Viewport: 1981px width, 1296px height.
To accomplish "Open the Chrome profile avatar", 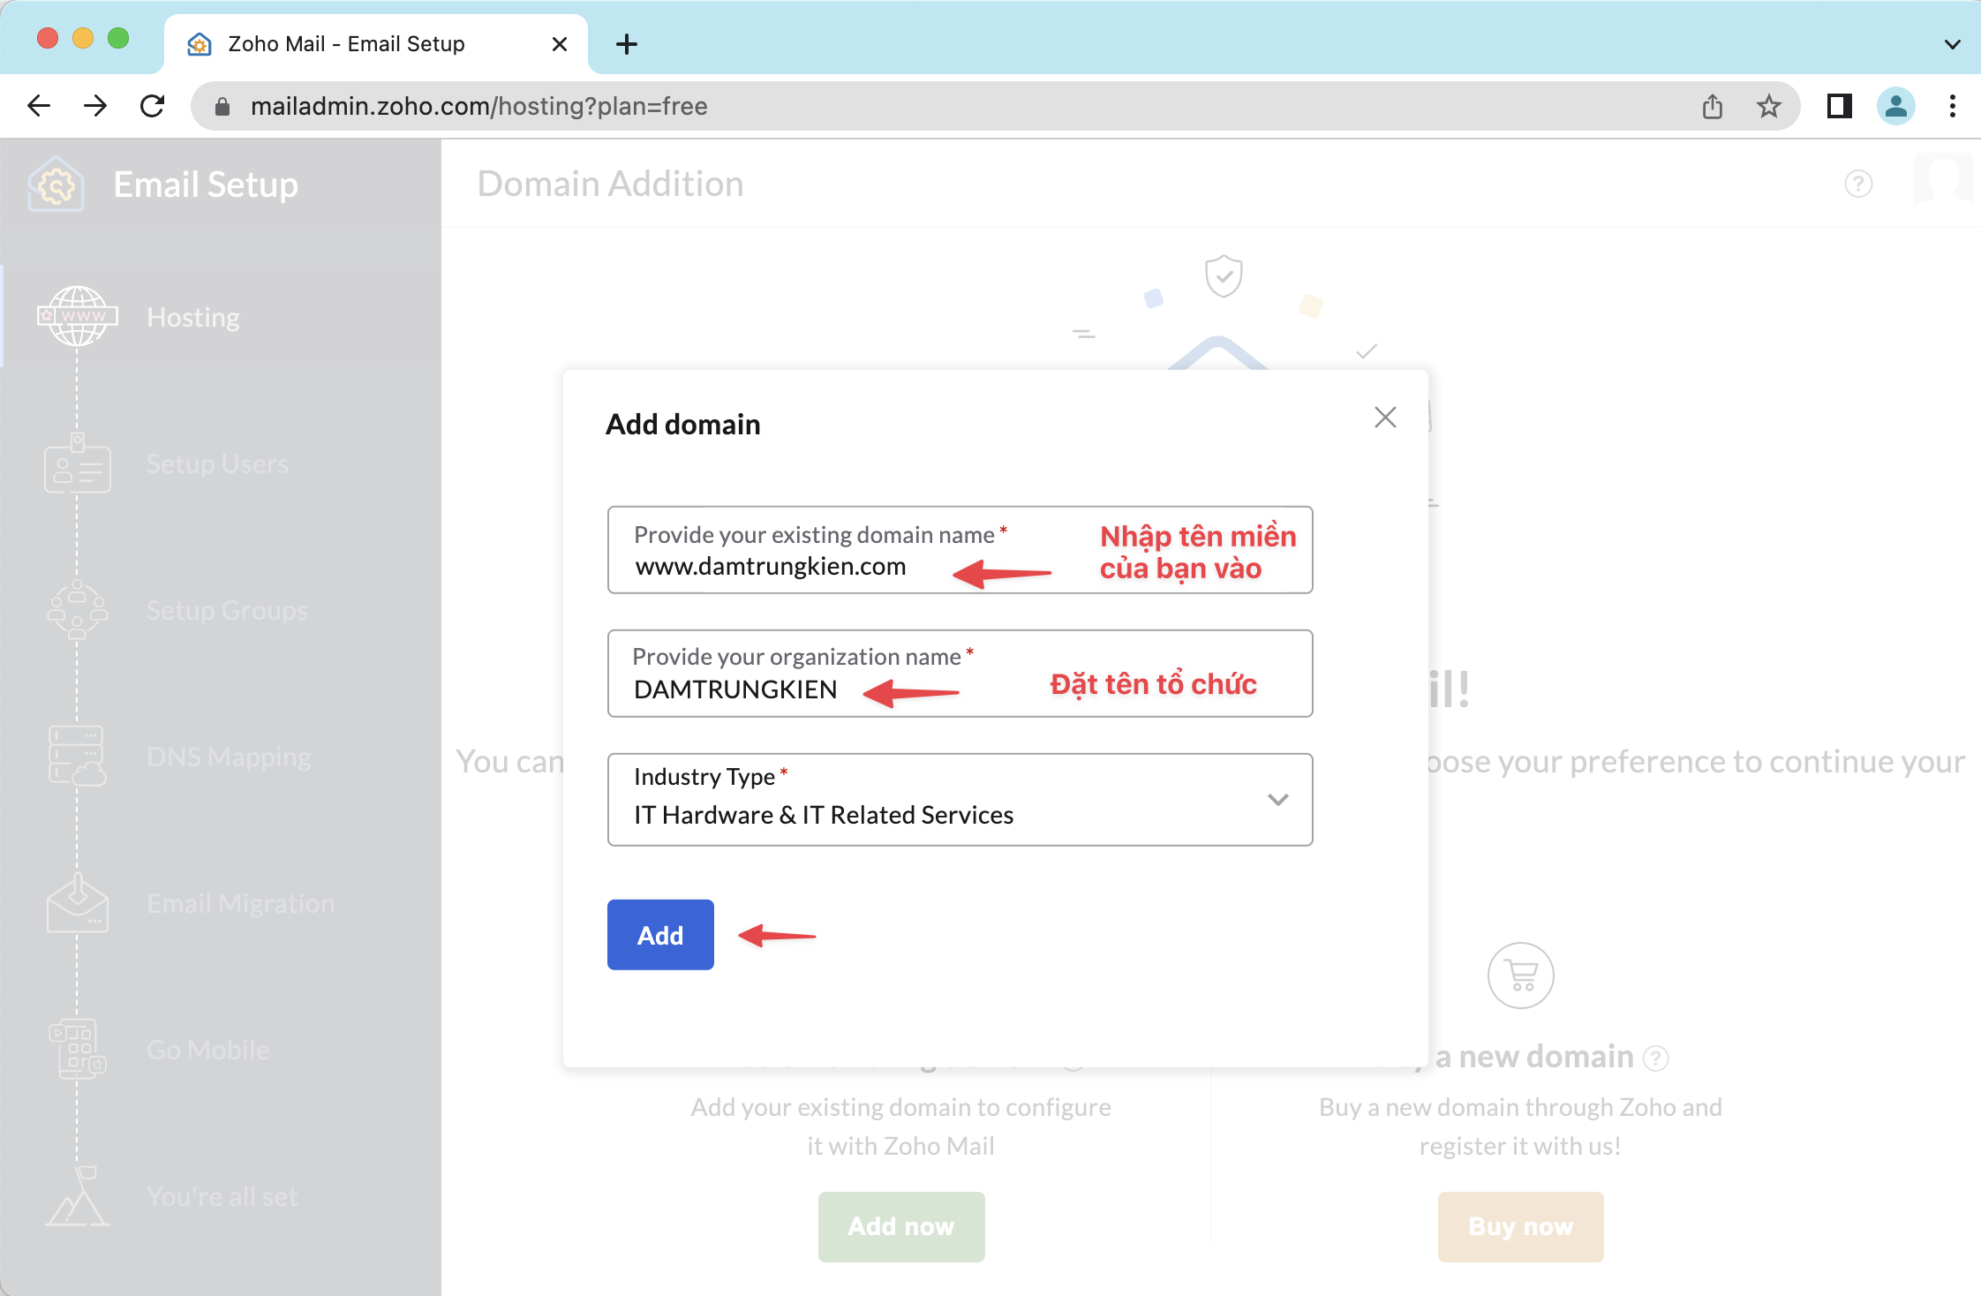I will pos(1895,107).
